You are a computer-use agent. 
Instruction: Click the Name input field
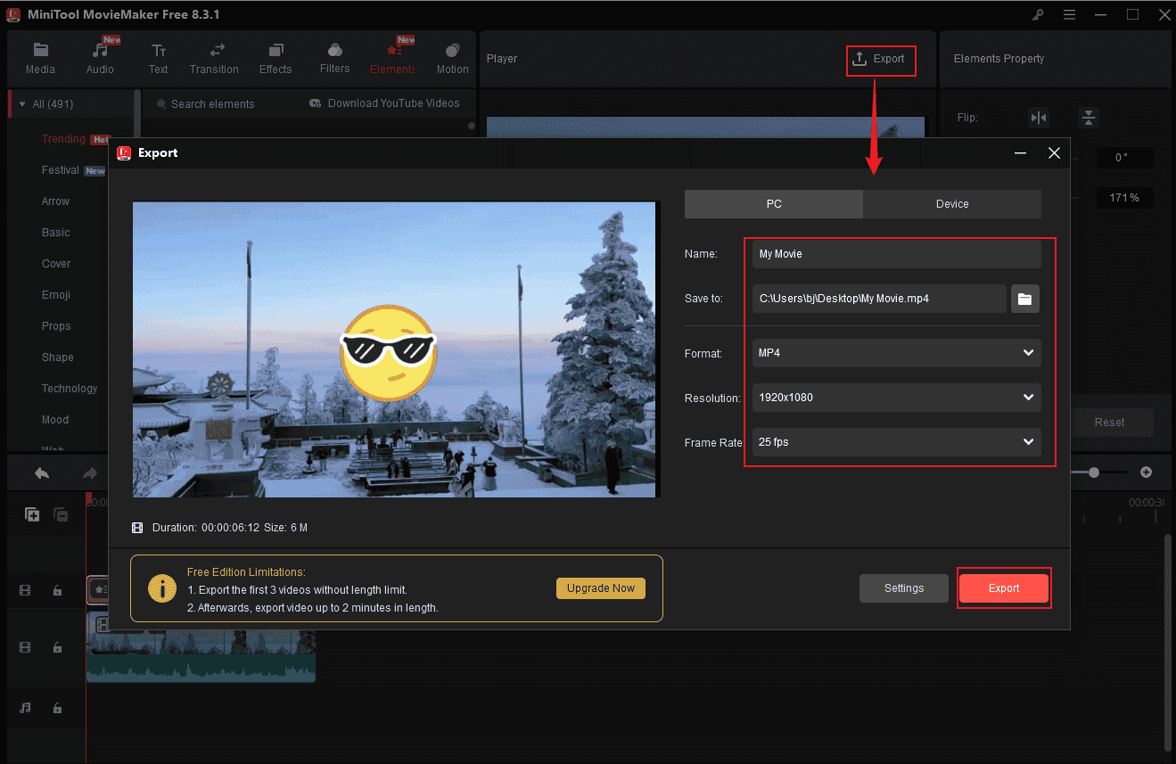pyautogui.click(x=895, y=254)
